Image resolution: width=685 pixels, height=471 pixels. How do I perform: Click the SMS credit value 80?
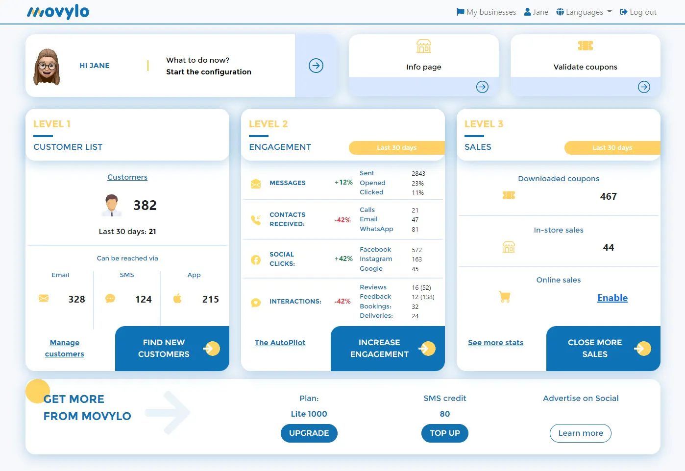pos(445,414)
